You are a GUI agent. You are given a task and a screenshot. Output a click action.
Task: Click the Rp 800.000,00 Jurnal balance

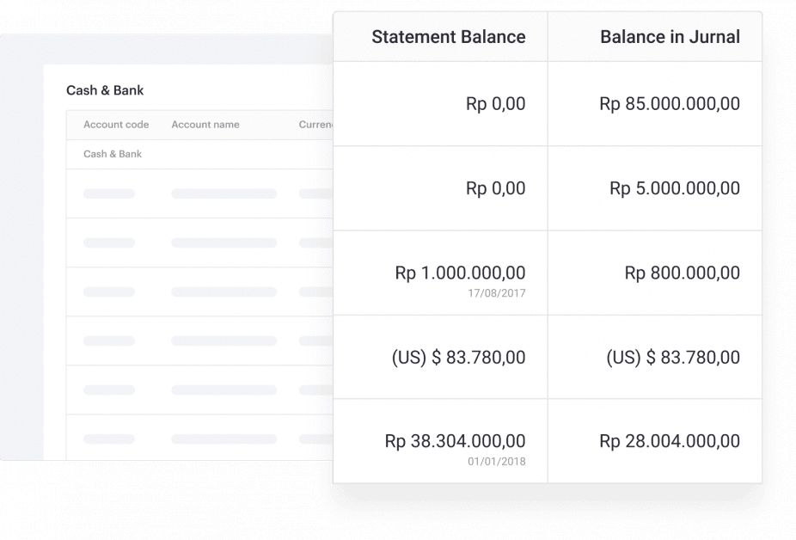[x=682, y=273]
